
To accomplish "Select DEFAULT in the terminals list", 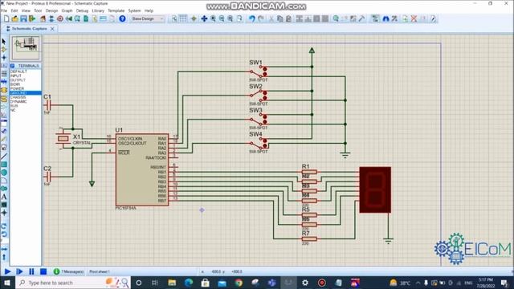I will [18, 71].
